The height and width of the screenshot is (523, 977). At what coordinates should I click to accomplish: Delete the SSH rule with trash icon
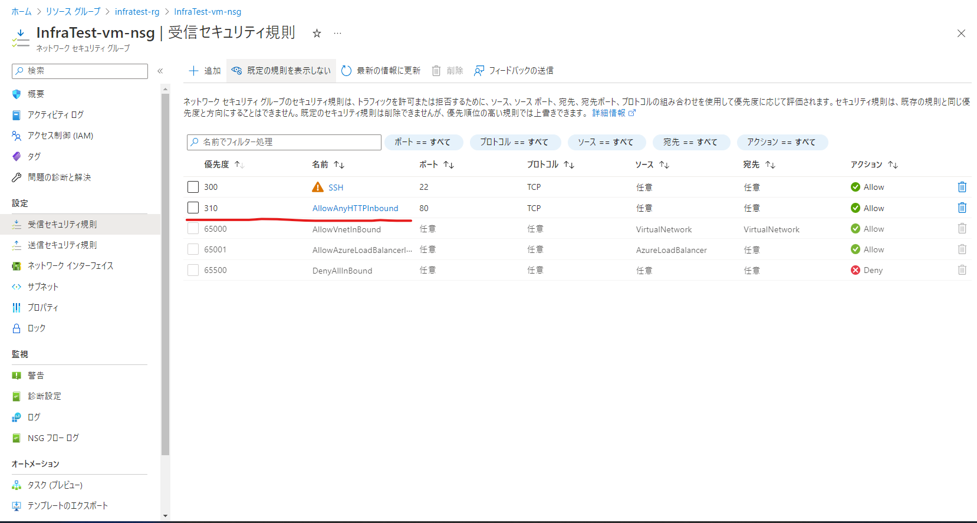(x=962, y=187)
